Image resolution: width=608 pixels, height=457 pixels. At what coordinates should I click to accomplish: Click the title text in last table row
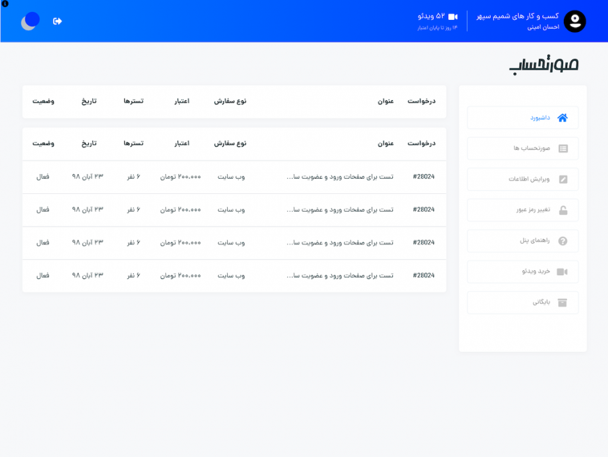coord(340,275)
